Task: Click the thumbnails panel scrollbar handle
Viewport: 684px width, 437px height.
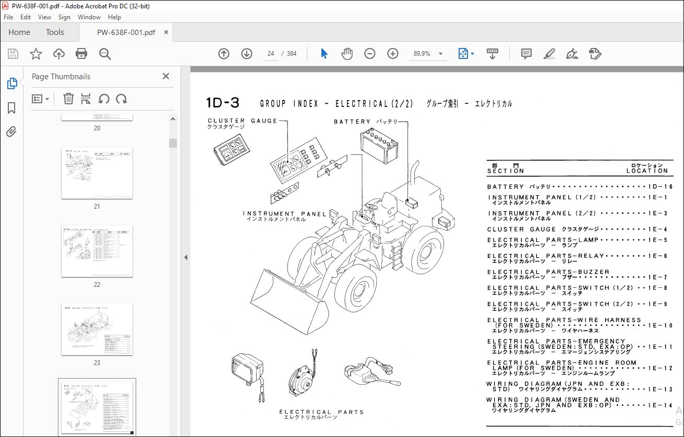Action: pyautogui.click(x=173, y=143)
